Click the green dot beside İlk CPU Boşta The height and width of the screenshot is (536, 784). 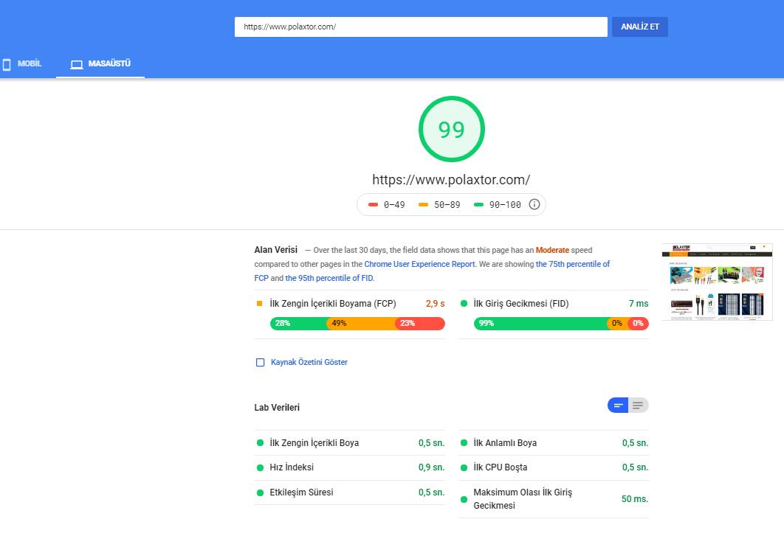click(464, 468)
